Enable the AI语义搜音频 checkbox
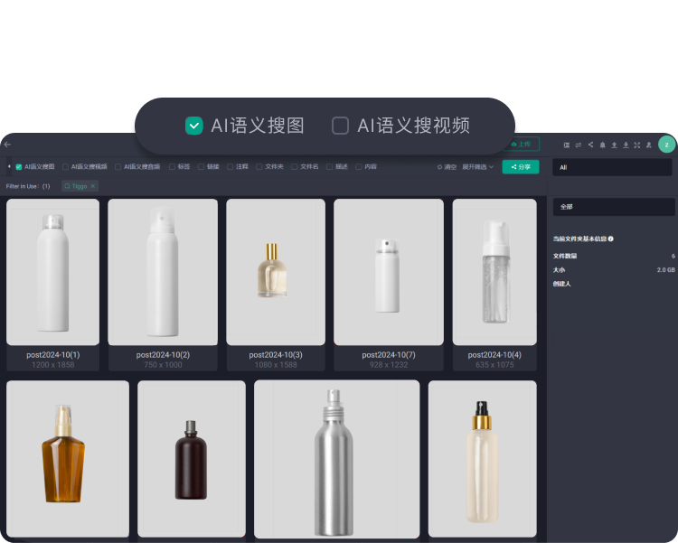Image resolution: width=678 pixels, height=543 pixels. click(118, 167)
